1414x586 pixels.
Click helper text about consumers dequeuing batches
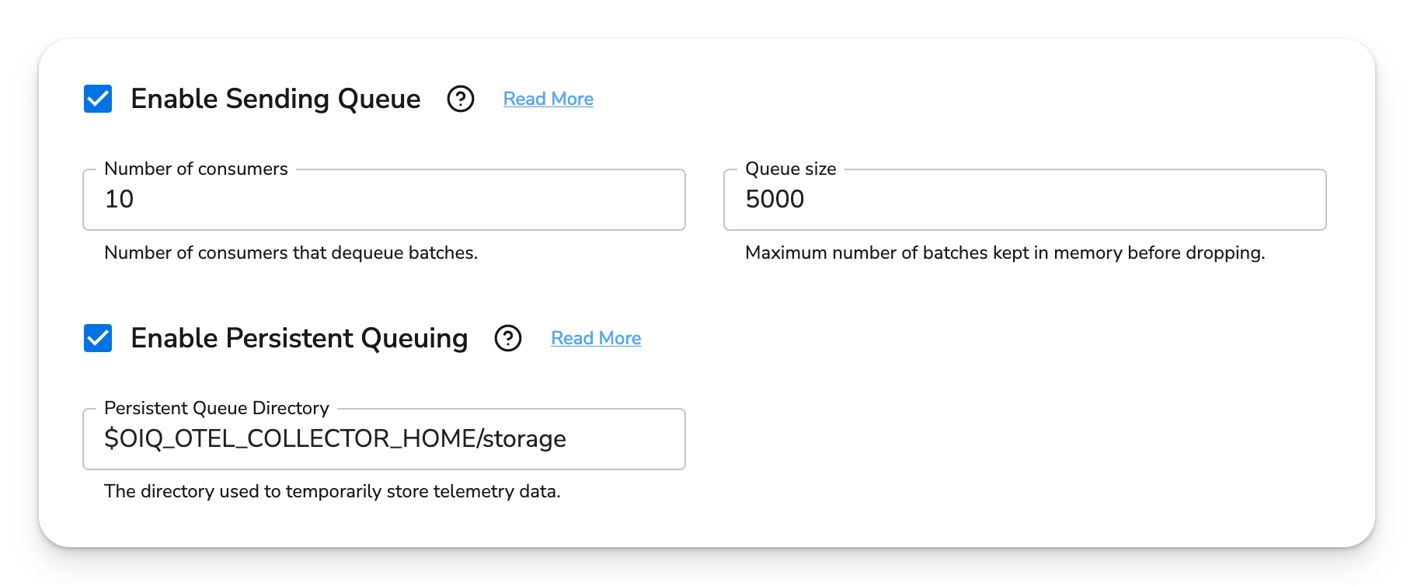tap(291, 253)
